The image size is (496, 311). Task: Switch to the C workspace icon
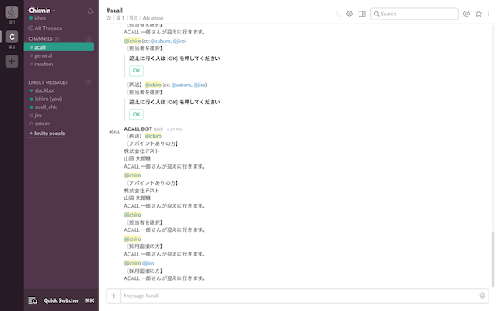(x=11, y=37)
